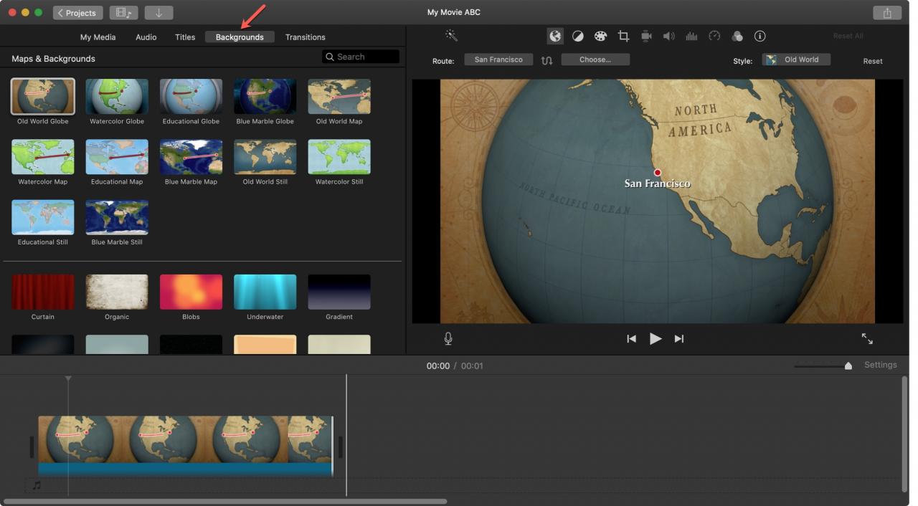
Task: Click the voiceover microphone icon
Action: (448, 339)
